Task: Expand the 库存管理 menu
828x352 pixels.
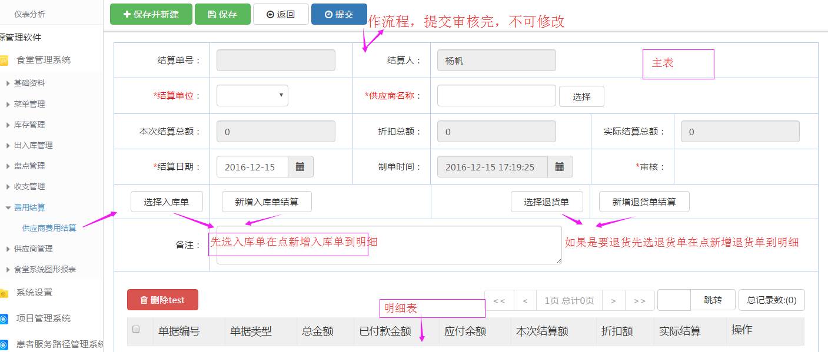Action: pyautogui.click(x=29, y=125)
